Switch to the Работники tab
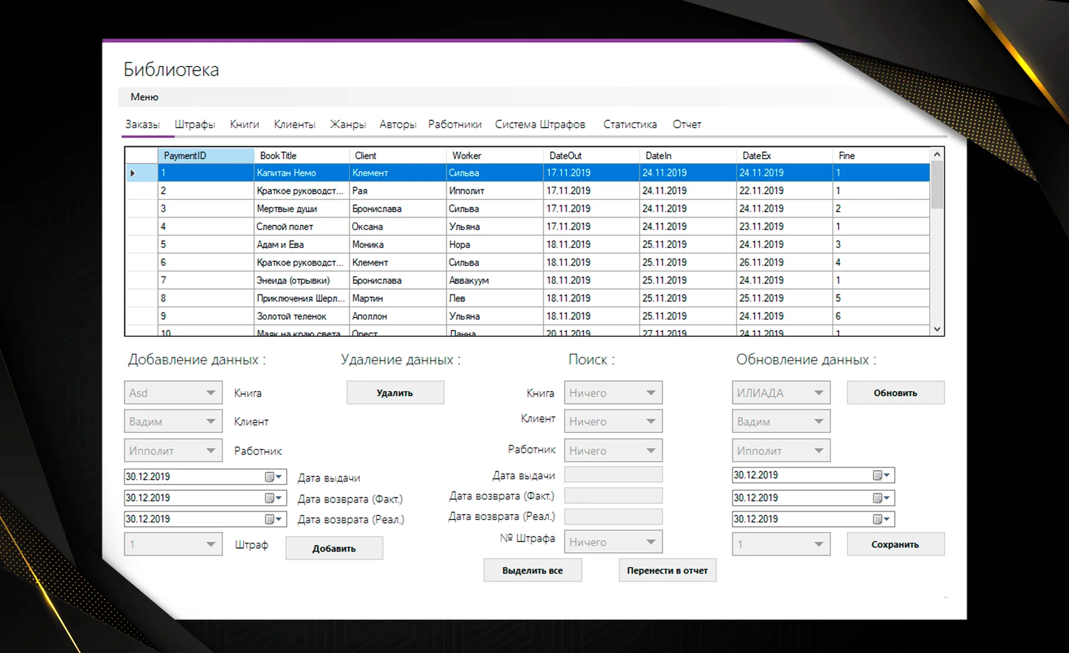 (x=455, y=124)
